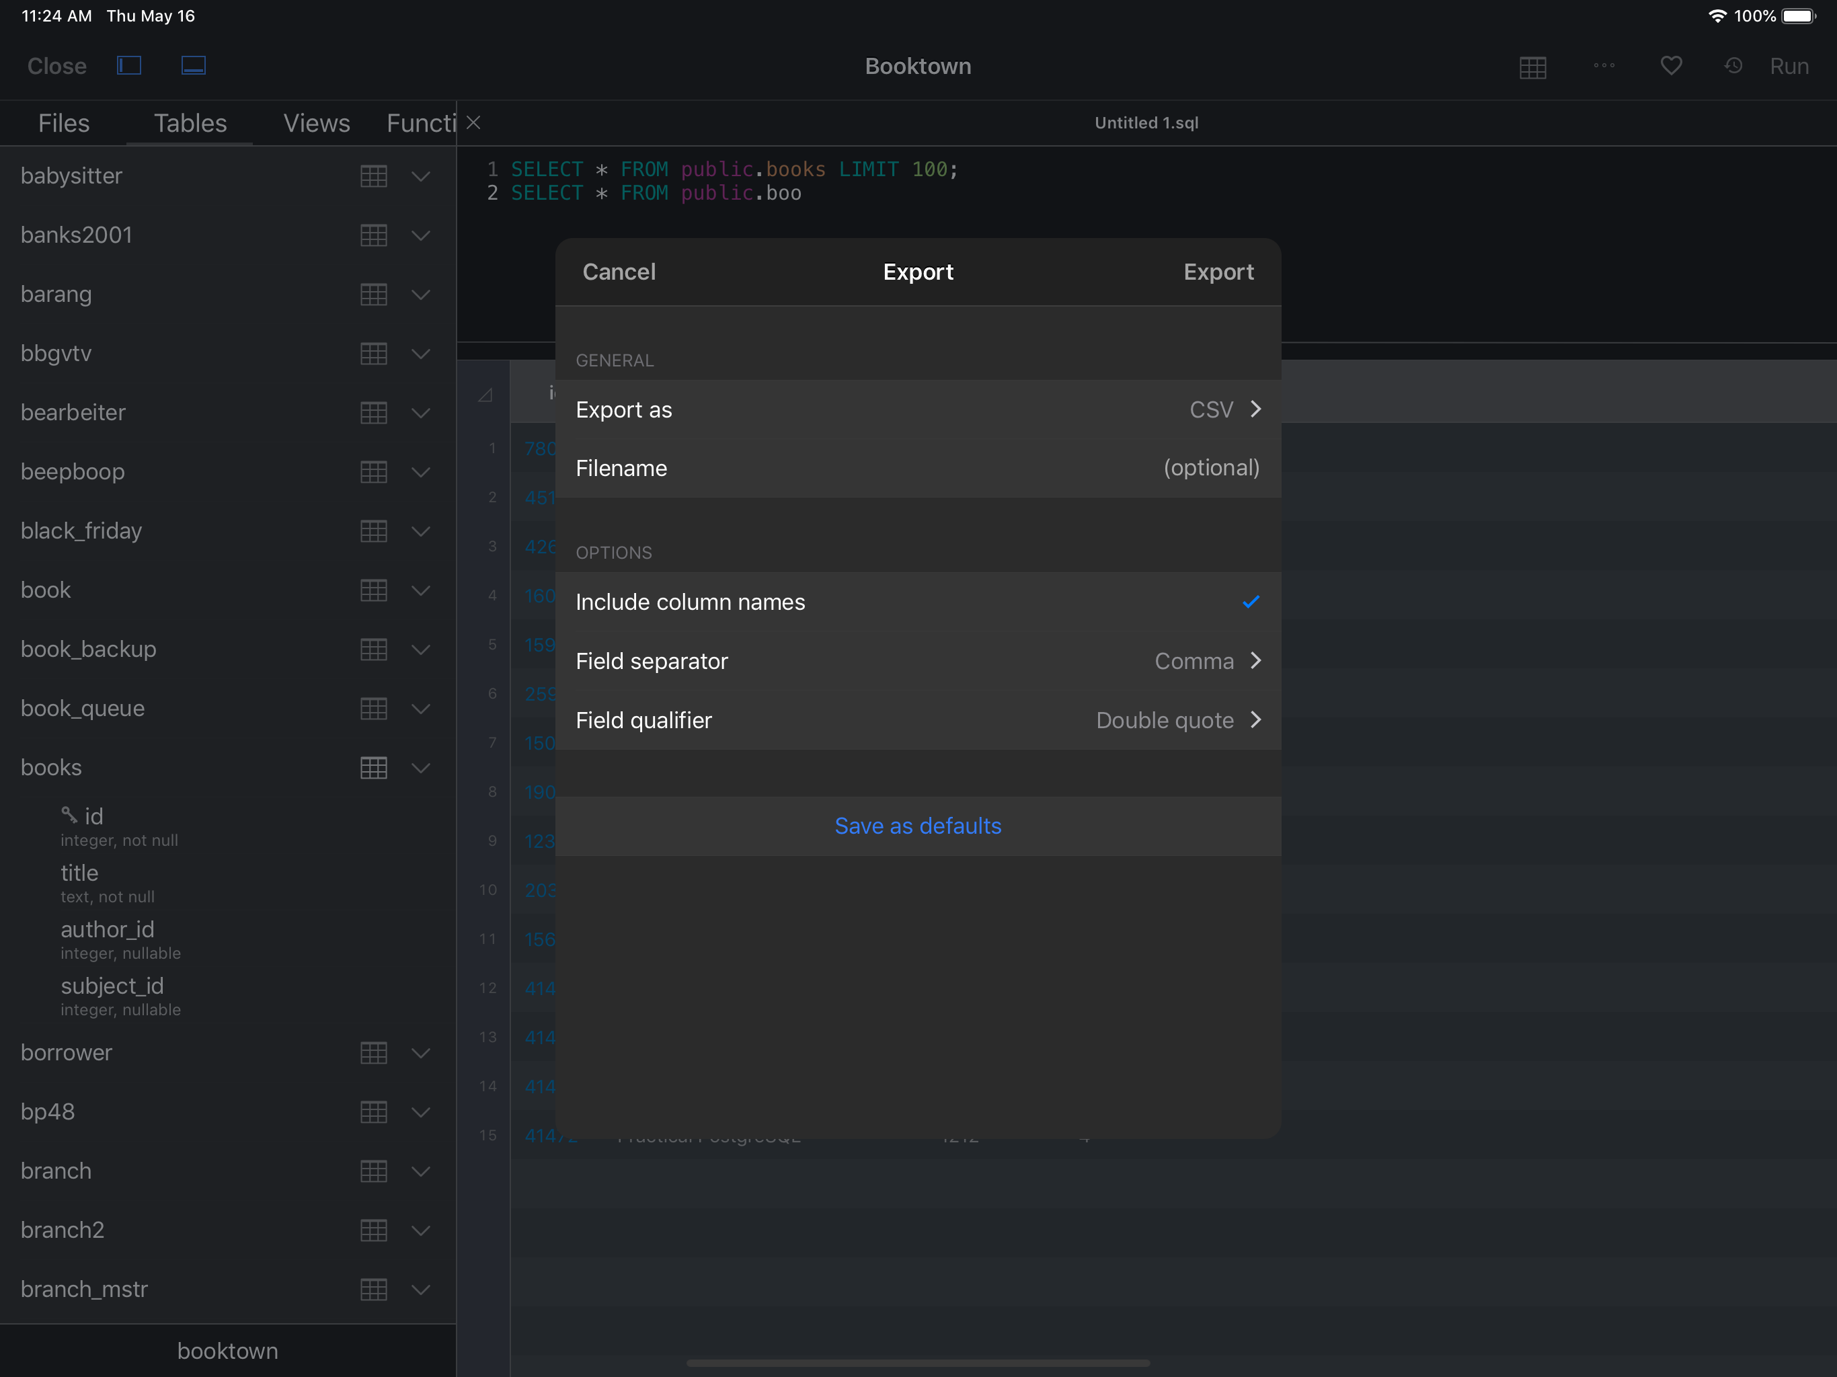The width and height of the screenshot is (1837, 1377).
Task: Open table grid icon for borrower
Action: [374, 1052]
